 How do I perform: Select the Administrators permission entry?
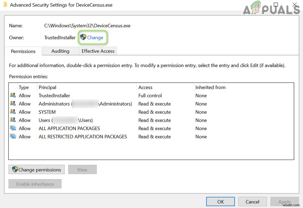[151, 104]
